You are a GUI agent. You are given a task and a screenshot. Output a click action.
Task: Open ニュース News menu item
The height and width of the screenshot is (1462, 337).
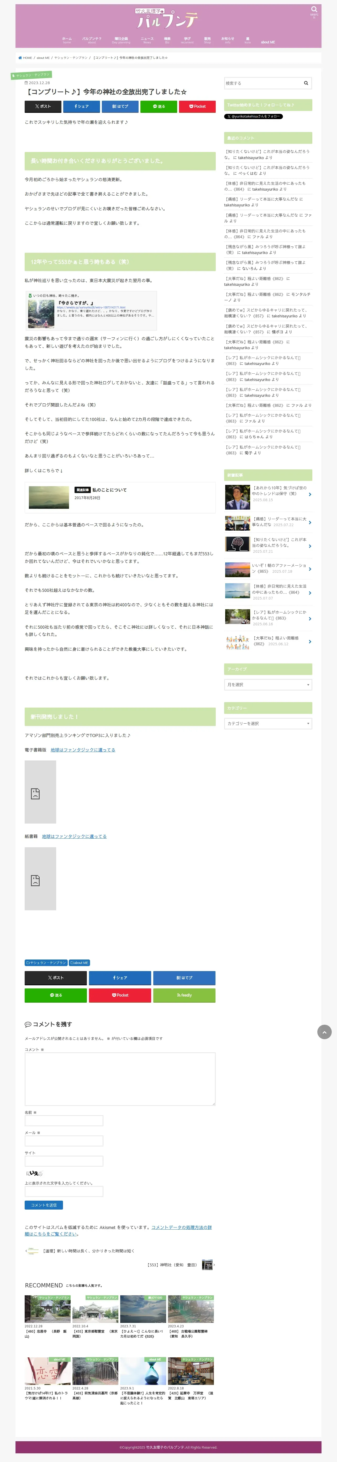(147, 40)
